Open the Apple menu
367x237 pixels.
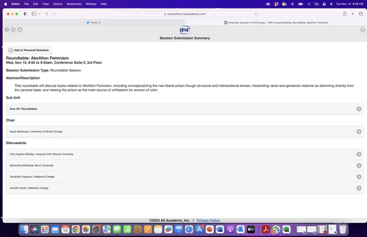click(5, 4)
